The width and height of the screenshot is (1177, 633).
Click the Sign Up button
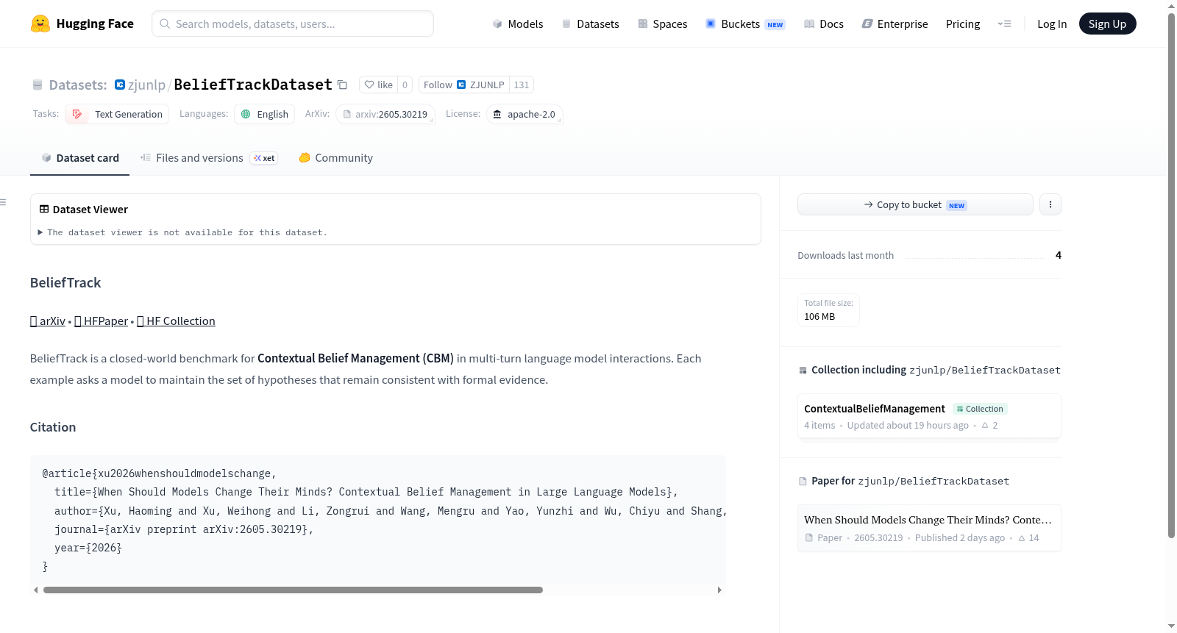click(x=1107, y=24)
